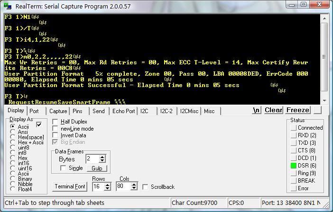Click the Cols value field
This screenshot has width=333, height=212.
(x=124, y=186)
